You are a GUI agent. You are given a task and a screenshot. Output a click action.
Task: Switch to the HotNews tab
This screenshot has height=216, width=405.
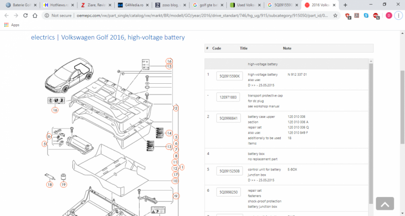tap(56, 5)
